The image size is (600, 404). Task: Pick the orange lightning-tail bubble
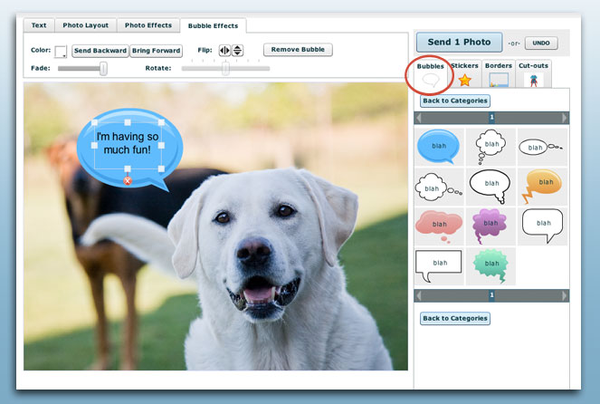pyautogui.click(x=542, y=187)
